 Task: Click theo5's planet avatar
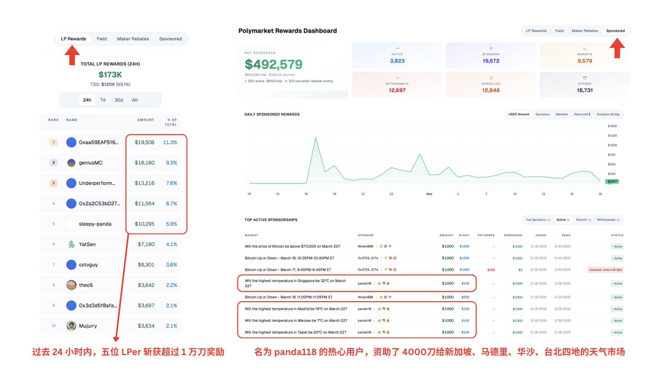71,285
